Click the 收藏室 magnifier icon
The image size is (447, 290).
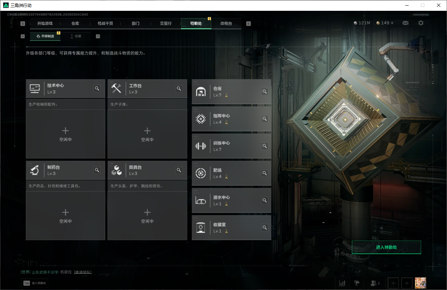pyautogui.click(x=265, y=228)
